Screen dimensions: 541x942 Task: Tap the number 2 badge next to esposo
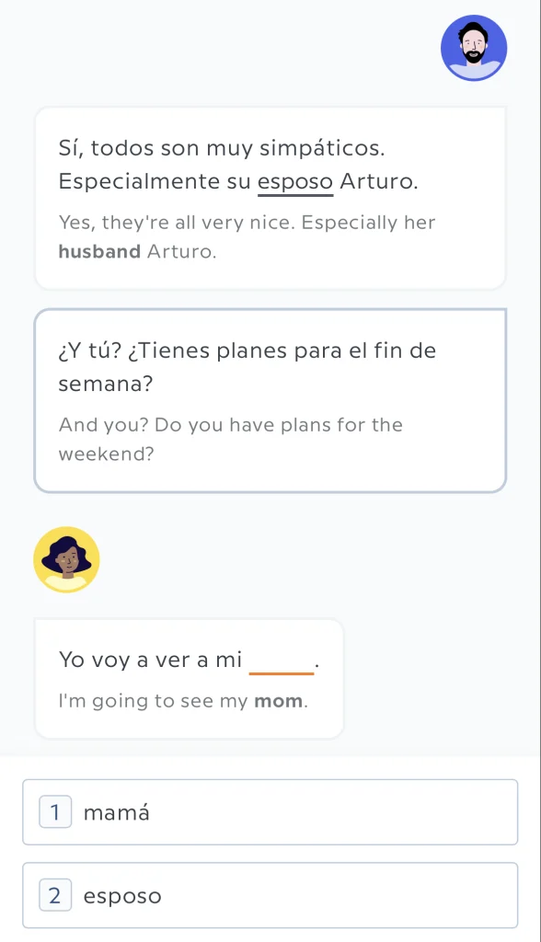point(54,895)
